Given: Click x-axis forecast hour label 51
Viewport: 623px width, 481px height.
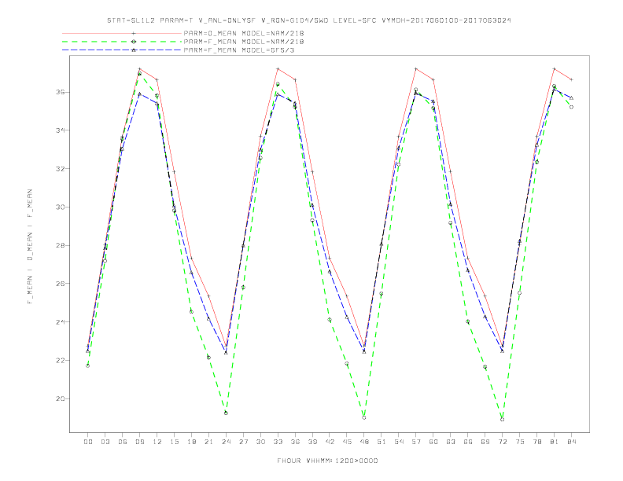Looking at the screenshot, I should [x=382, y=442].
